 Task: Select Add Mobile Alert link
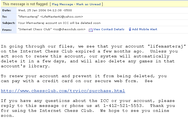(145, 29)
